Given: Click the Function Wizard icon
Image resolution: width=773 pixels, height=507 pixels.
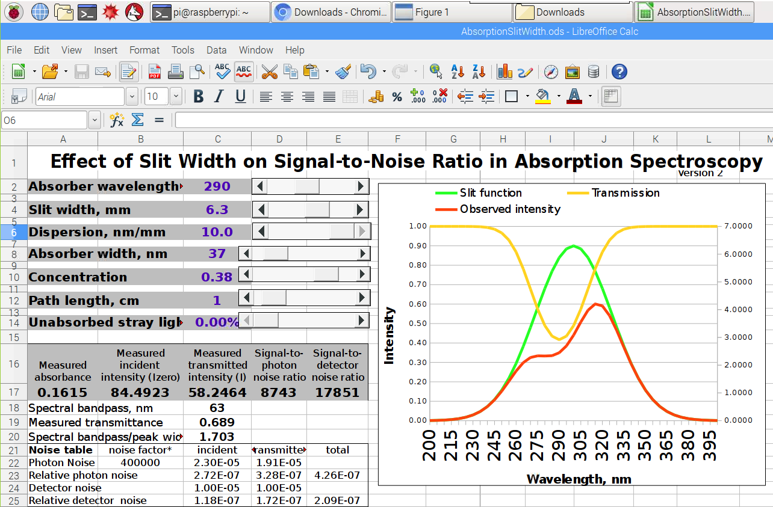Looking at the screenshot, I should tap(117, 120).
